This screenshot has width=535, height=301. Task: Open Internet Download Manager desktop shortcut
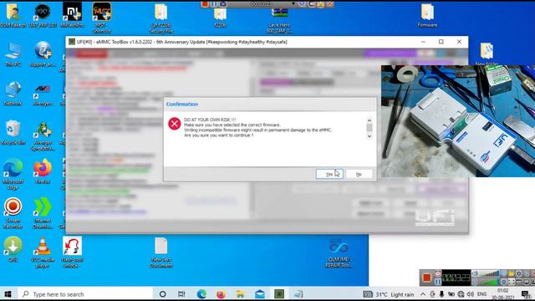(x=43, y=213)
